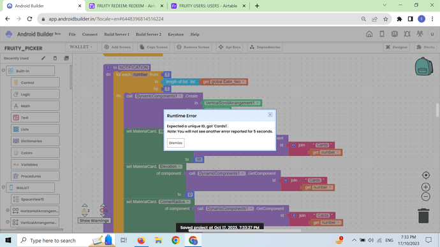
Task: Select the Text blocks category
Action: click(35, 118)
